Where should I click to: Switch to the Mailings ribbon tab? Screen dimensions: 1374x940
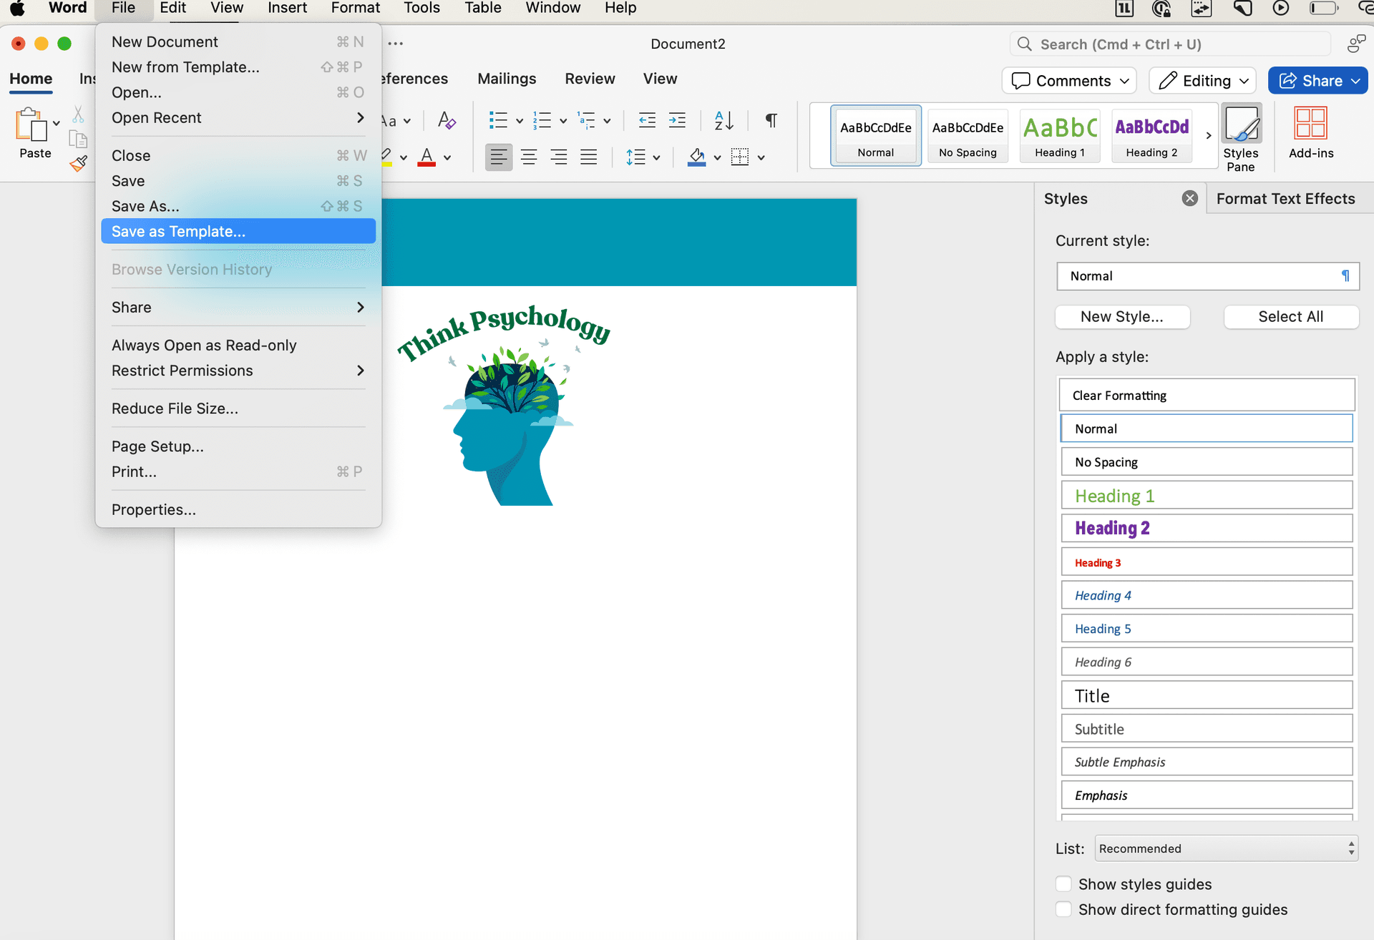click(x=507, y=79)
